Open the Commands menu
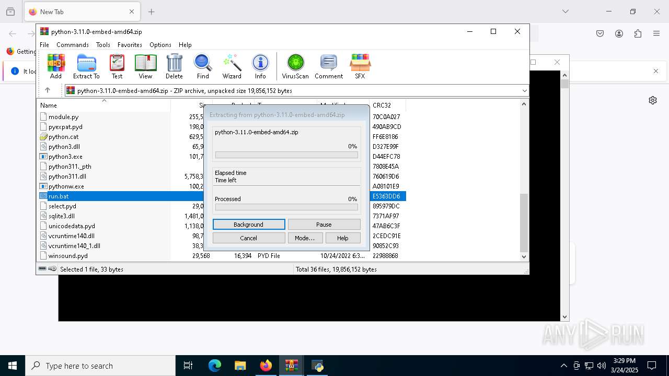 tap(73, 45)
